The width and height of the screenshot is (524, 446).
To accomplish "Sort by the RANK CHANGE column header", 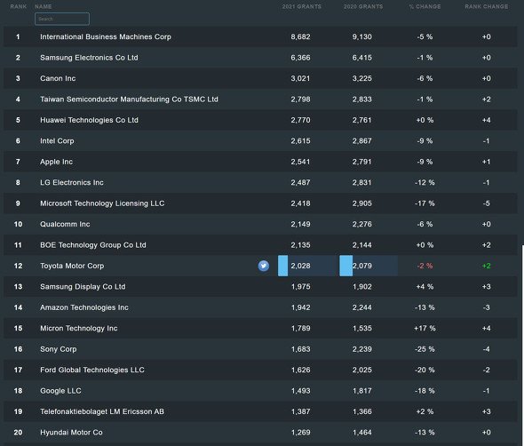I will (x=487, y=6).
